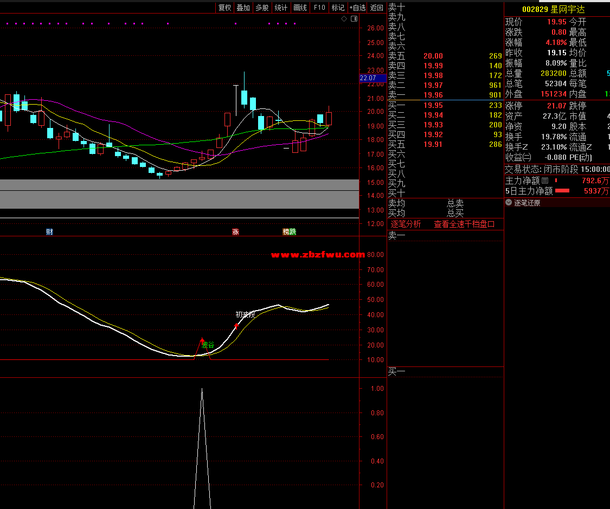Click the 波谷 label on indicator
The width and height of the screenshot is (610, 509).
tap(208, 345)
